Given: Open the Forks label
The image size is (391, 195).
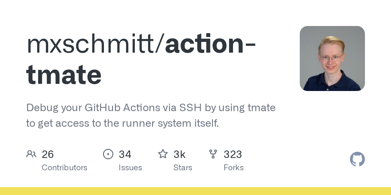Looking at the screenshot, I should (234, 168).
